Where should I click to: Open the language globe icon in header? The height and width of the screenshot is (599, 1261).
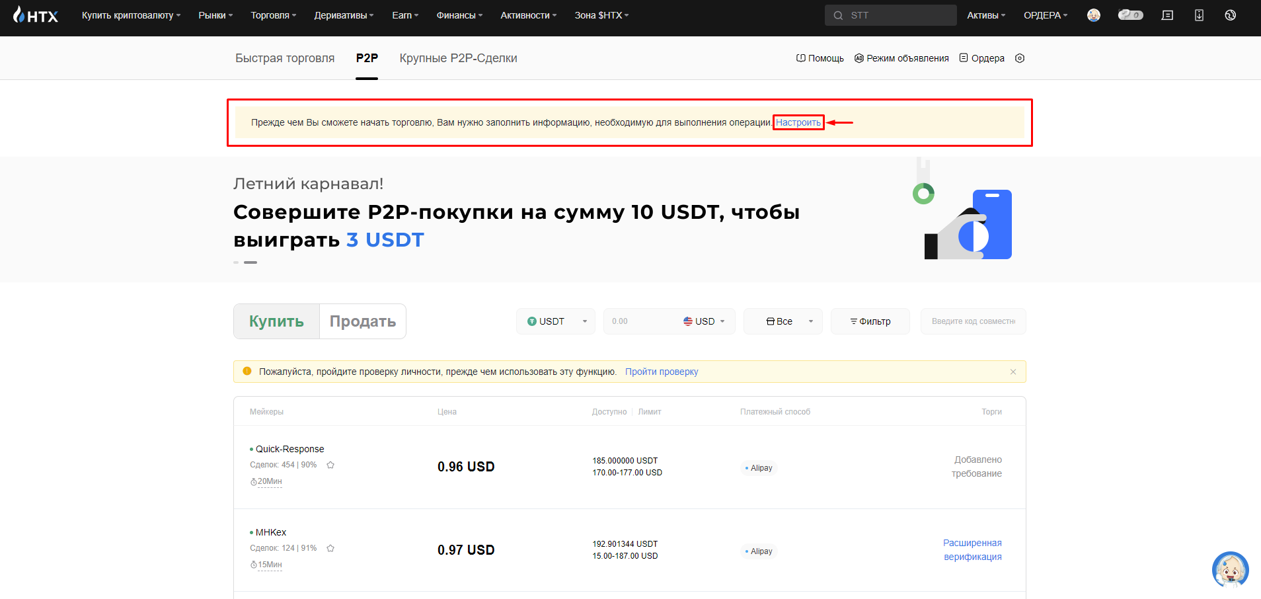point(1230,15)
